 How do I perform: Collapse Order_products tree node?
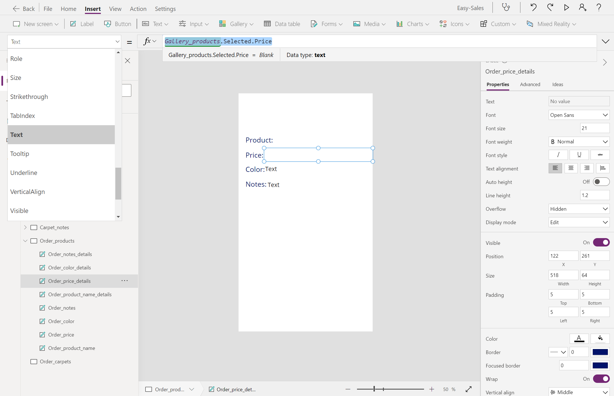(25, 241)
